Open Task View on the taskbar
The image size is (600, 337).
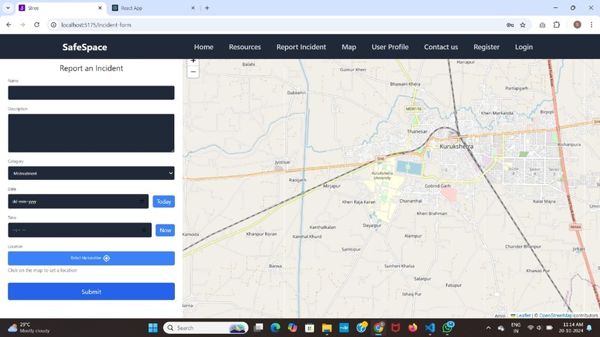[x=258, y=328]
